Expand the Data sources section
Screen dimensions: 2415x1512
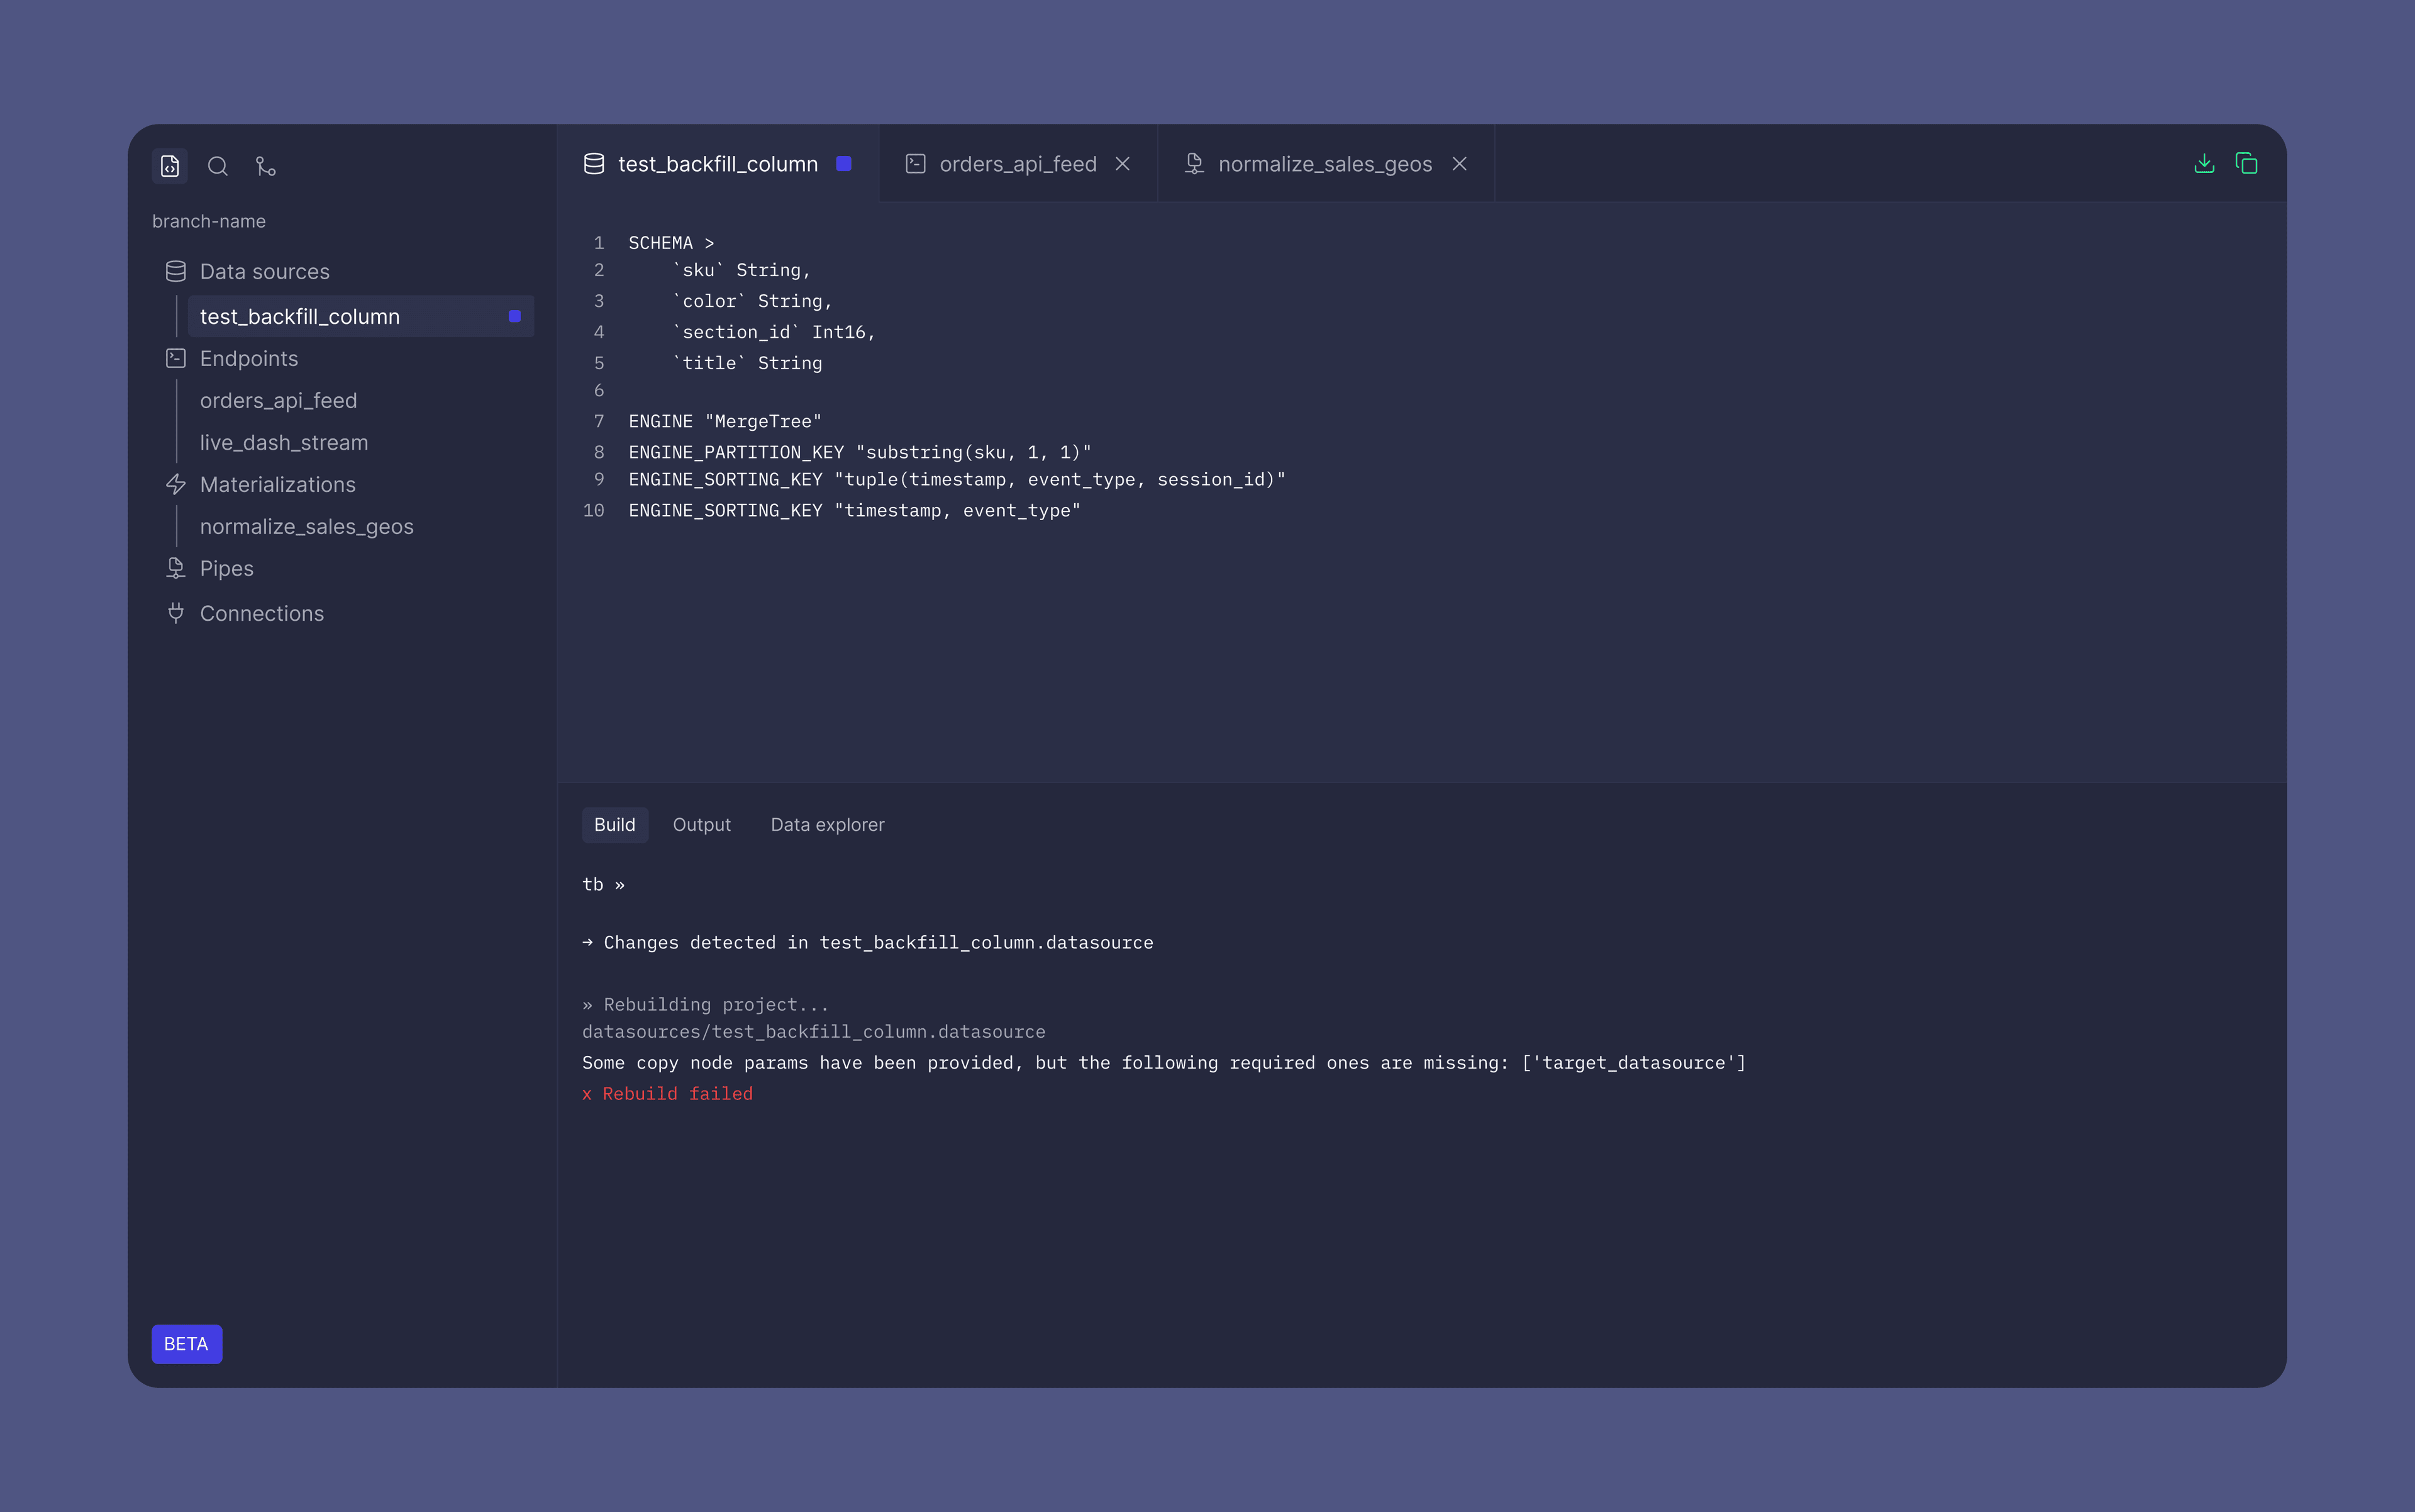264,271
